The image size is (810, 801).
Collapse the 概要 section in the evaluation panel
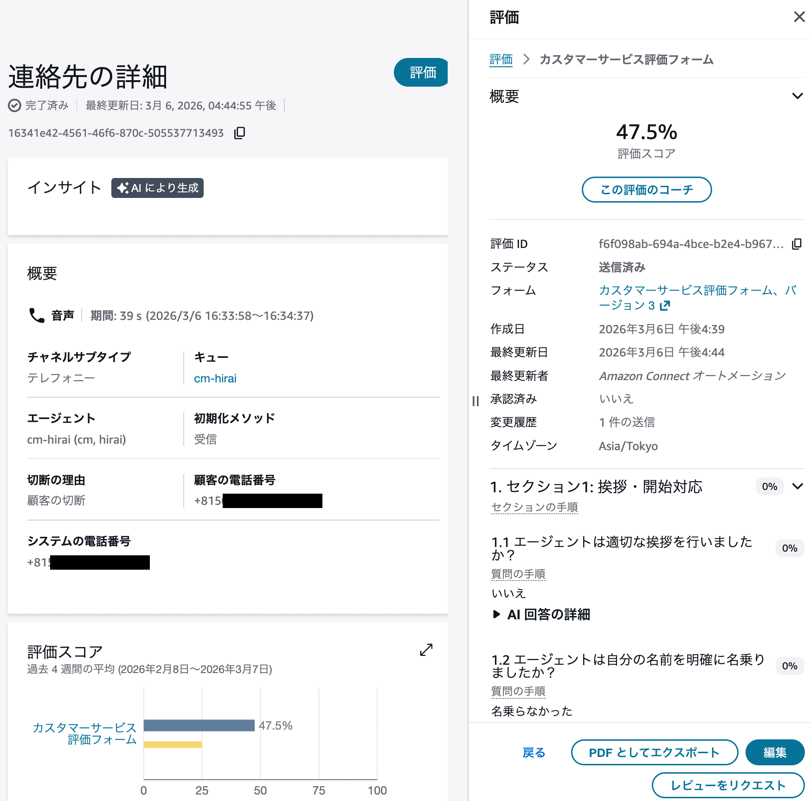tap(798, 96)
